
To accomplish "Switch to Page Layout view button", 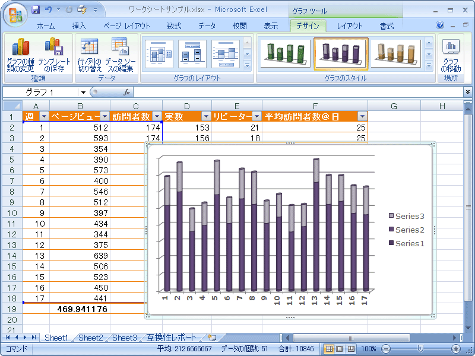I will pos(340,349).
